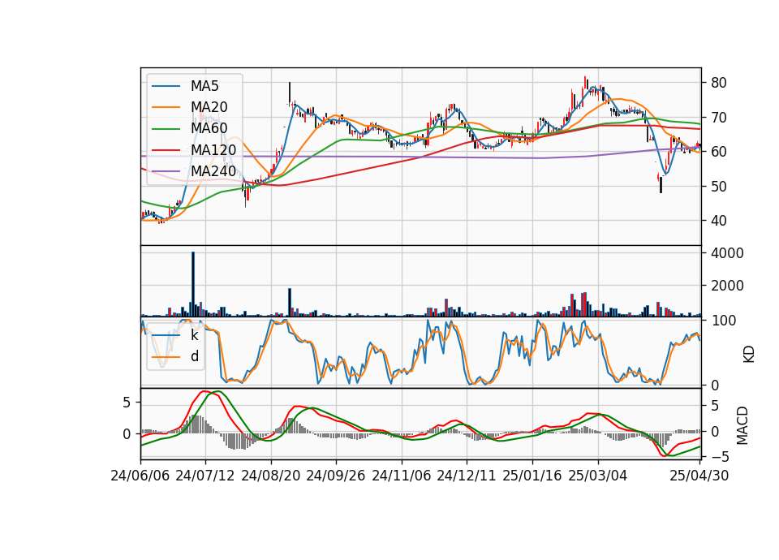
Task: Click the 25/04/30 date axis label
Action: click(x=699, y=476)
